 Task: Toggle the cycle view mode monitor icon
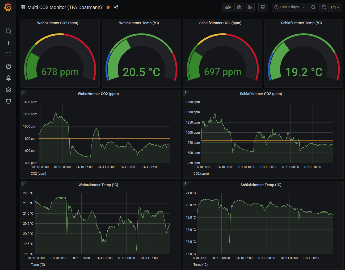[x=263, y=7]
